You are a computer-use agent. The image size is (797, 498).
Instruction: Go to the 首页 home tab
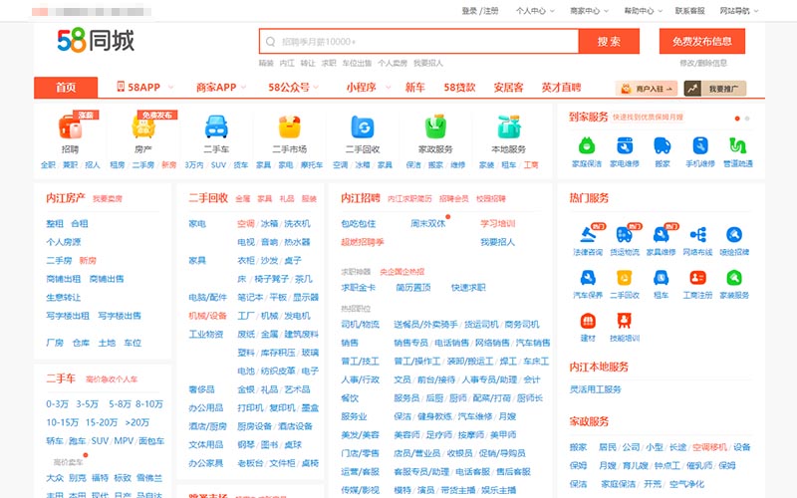pos(66,88)
